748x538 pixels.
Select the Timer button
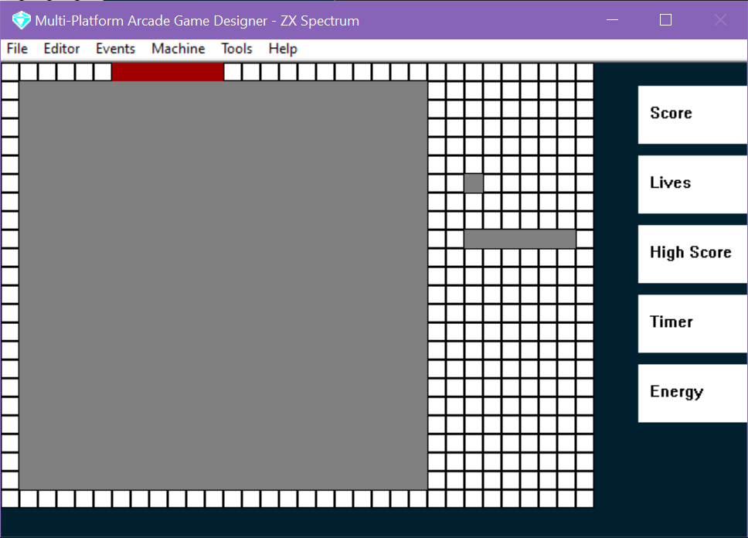(692, 324)
